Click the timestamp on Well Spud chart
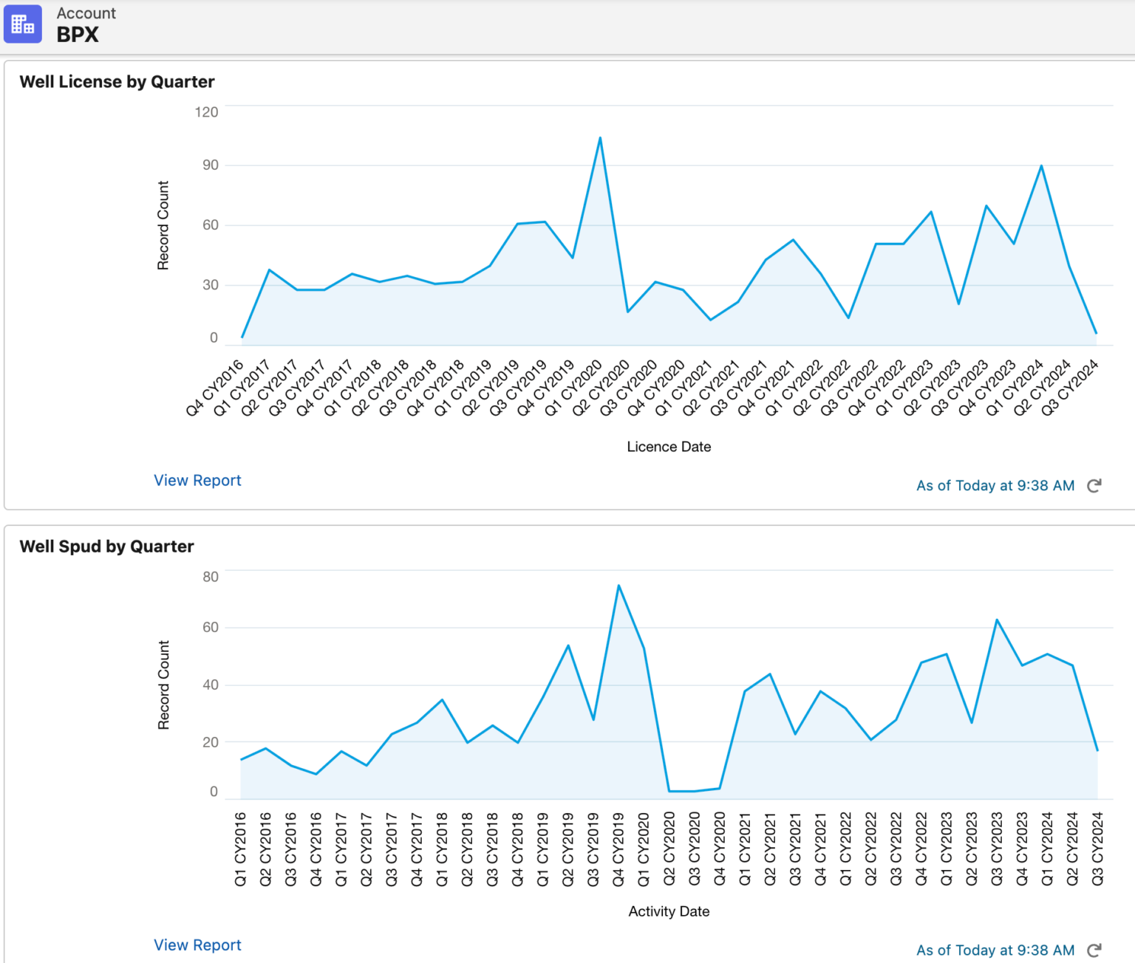Viewport: 1135px width, 963px height. (x=995, y=950)
